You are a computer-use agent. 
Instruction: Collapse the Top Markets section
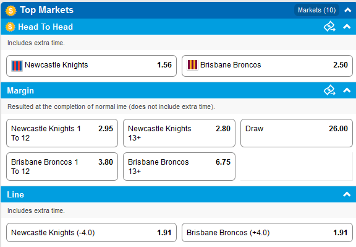coord(347,10)
